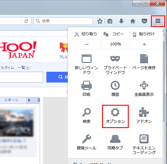
Task: Click the リアルタイム link
Action: pos(7,68)
